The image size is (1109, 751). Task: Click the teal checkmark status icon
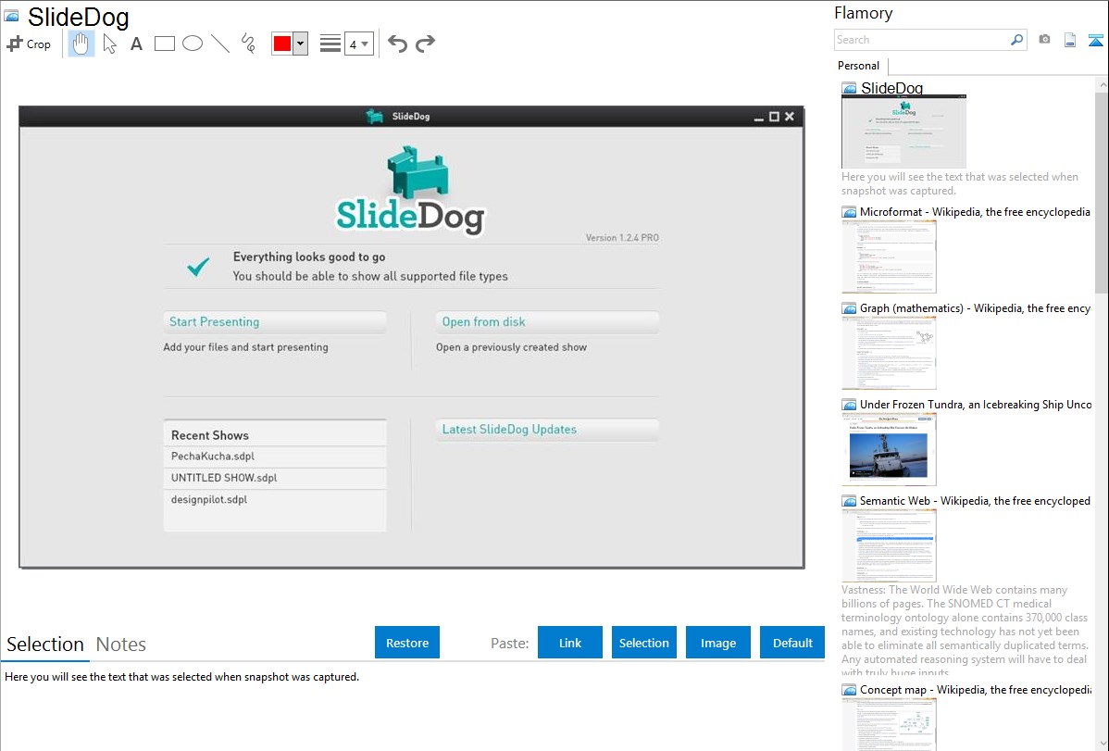(198, 266)
